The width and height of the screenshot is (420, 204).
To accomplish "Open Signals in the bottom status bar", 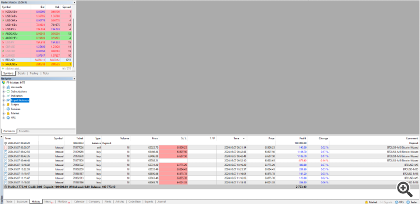I will pyautogui.click(x=386, y=202).
